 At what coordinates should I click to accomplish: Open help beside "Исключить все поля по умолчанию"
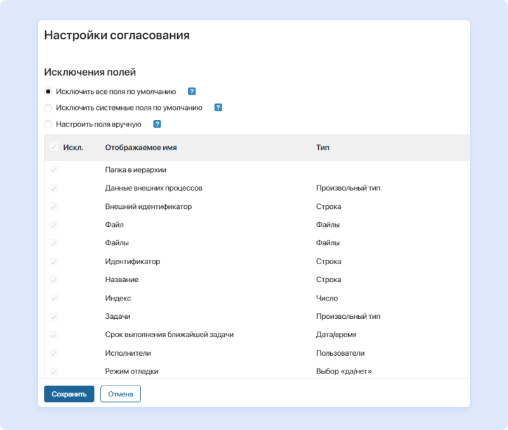pos(191,91)
